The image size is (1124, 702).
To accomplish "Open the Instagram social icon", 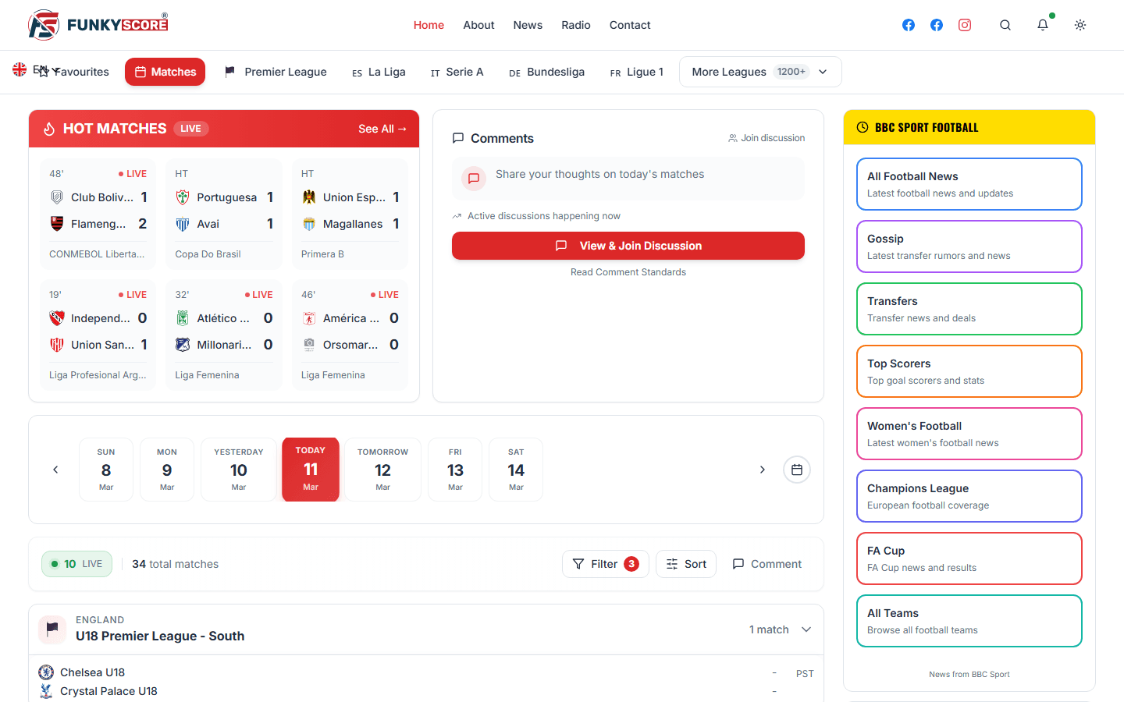I will click(x=965, y=25).
